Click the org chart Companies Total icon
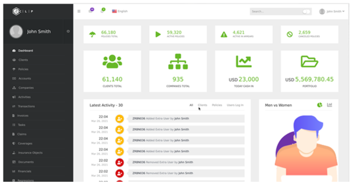Viewport: 355px width, 186px height. coord(178,61)
